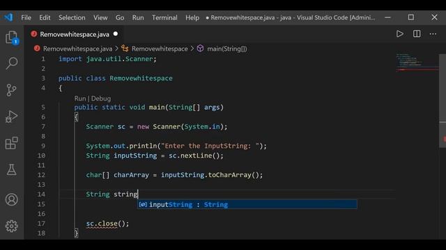Click Run code lens above main
Viewport: 446px width, 250px height.
coord(80,99)
